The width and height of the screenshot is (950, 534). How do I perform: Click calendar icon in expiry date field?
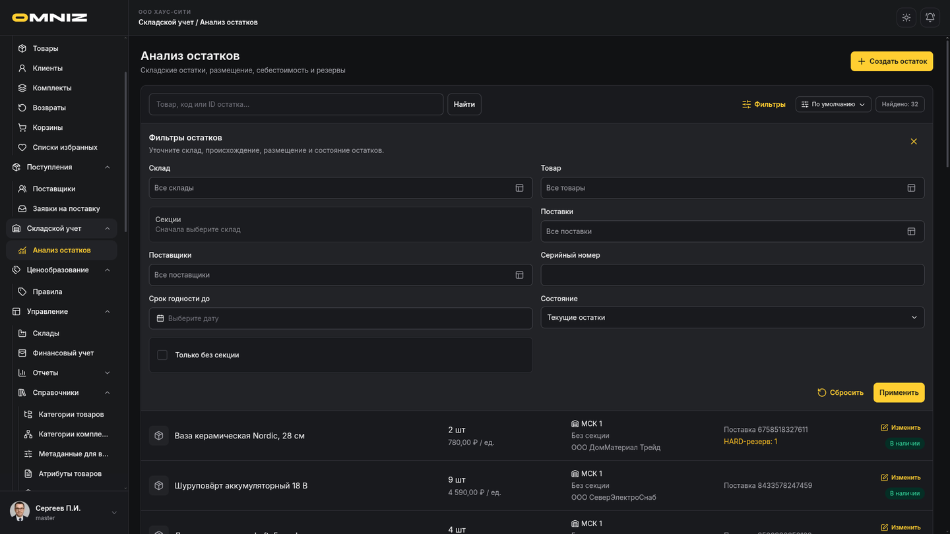160,318
